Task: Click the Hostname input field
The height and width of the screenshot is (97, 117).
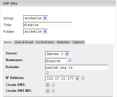Action: point(56,61)
